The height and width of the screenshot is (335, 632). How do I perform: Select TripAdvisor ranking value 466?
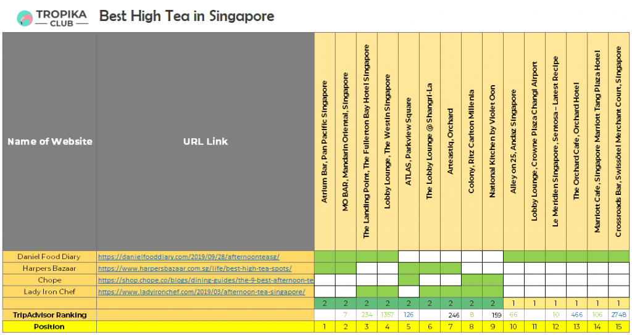[576, 315]
